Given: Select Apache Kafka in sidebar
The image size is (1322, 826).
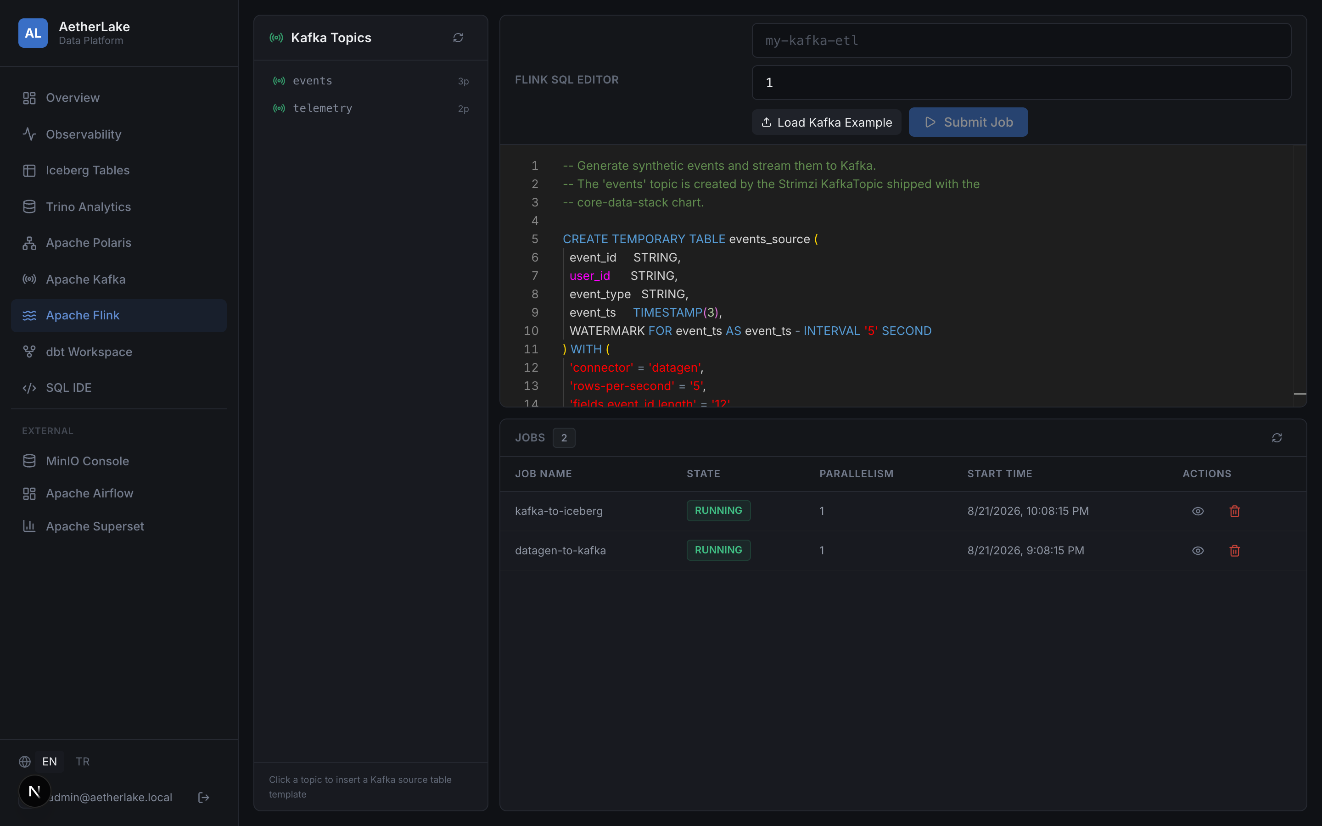Looking at the screenshot, I should point(118,279).
